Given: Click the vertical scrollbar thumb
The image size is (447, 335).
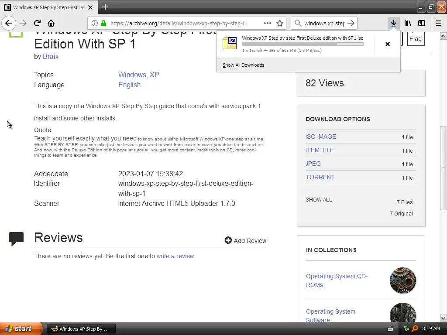Looking at the screenshot, I should click(x=443, y=168).
